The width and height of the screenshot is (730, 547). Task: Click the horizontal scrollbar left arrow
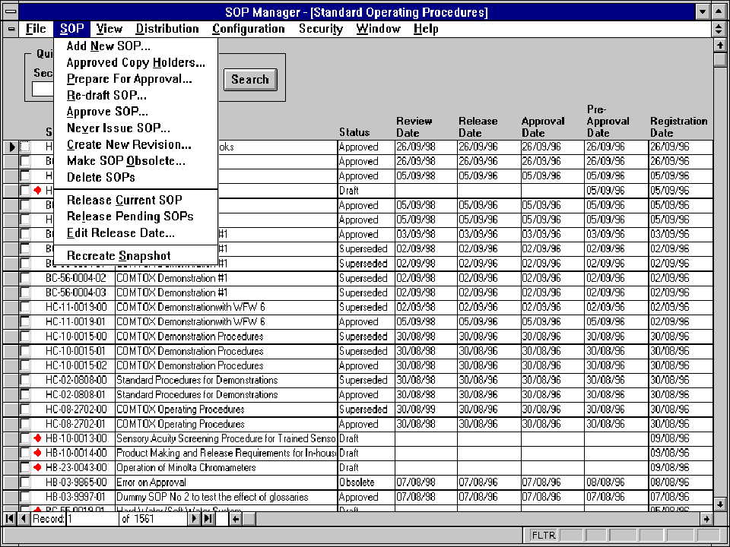pyautogui.click(x=236, y=519)
